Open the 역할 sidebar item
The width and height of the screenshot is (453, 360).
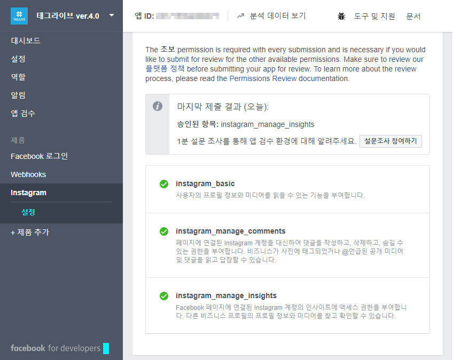point(18,77)
